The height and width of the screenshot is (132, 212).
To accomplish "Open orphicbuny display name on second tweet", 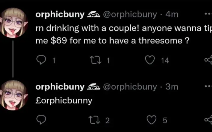I will (60, 87).
